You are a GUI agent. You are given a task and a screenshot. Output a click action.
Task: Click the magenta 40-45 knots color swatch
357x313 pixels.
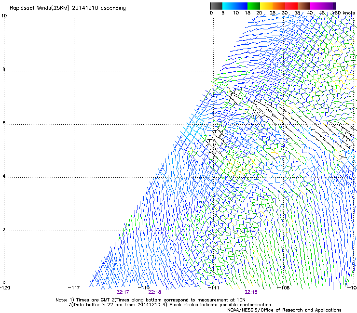[x=316, y=6]
